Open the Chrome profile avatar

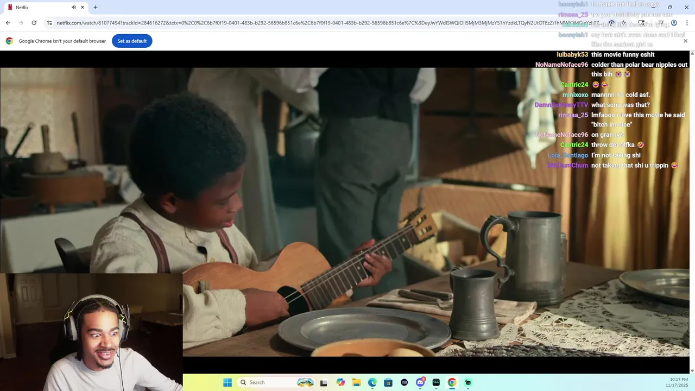(x=674, y=23)
